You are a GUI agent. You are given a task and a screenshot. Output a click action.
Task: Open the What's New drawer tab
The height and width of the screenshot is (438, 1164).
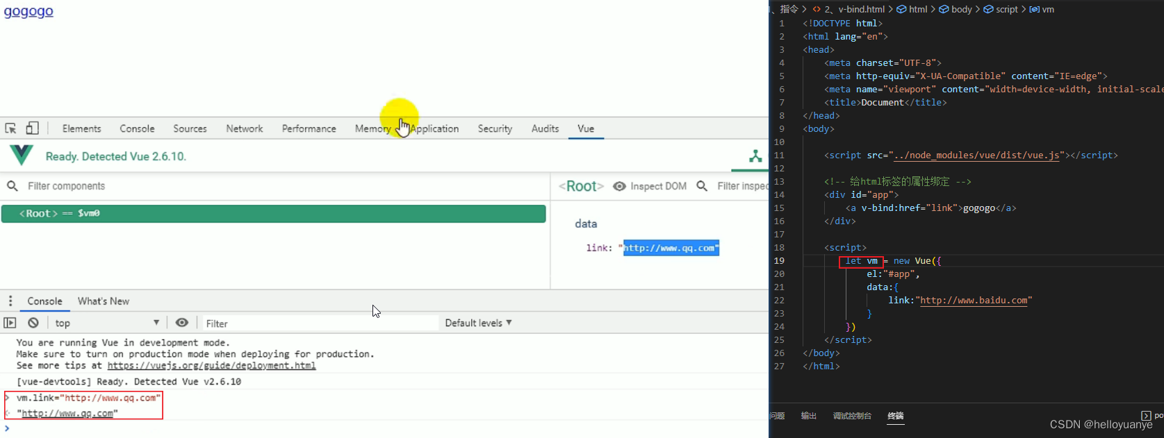click(x=104, y=301)
